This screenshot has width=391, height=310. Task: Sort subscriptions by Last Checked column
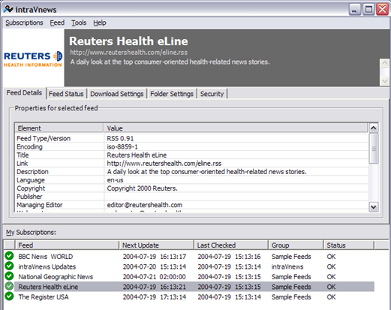click(x=231, y=245)
